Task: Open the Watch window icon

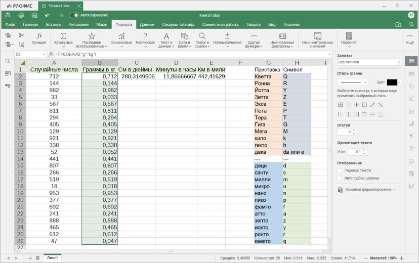Action: pos(317,36)
